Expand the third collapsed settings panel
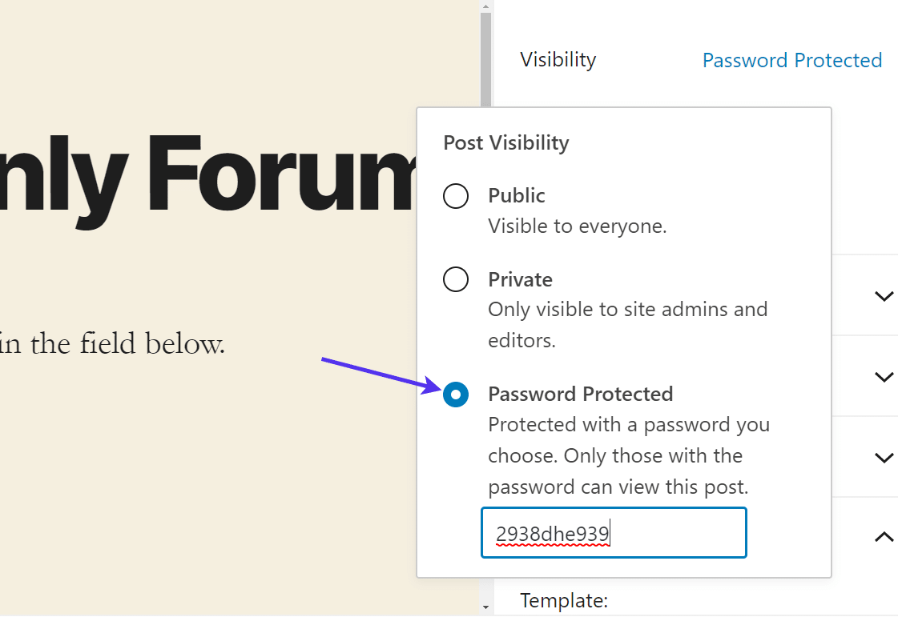This screenshot has height=621, width=898. (x=884, y=457)
